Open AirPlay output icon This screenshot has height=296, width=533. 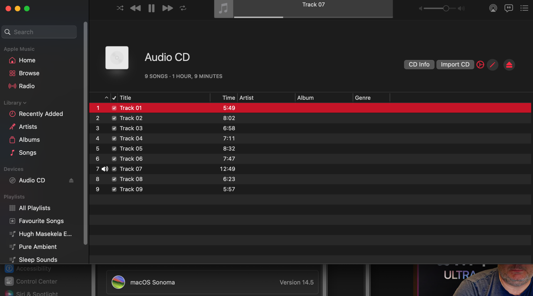(x=493, y=8)
